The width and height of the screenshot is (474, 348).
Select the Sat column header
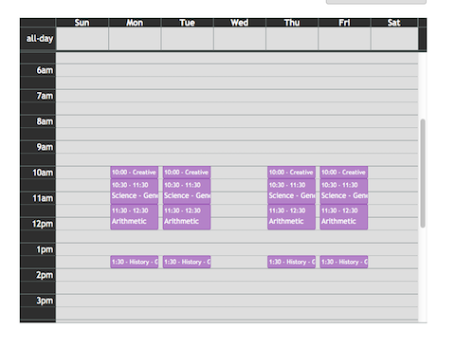coord(394,23)
